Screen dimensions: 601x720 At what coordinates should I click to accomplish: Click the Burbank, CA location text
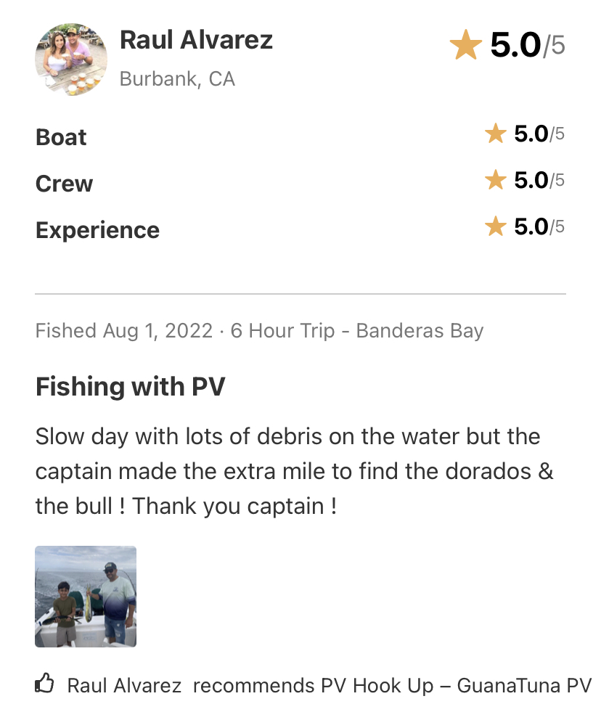point(177,79)
